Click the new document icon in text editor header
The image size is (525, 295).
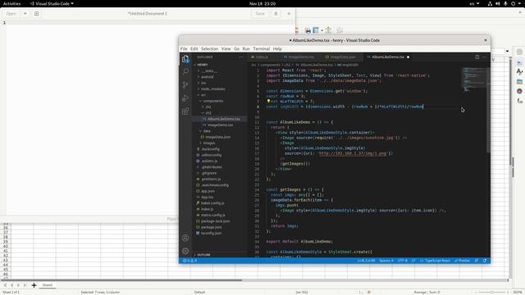click(x=36, y=14)
